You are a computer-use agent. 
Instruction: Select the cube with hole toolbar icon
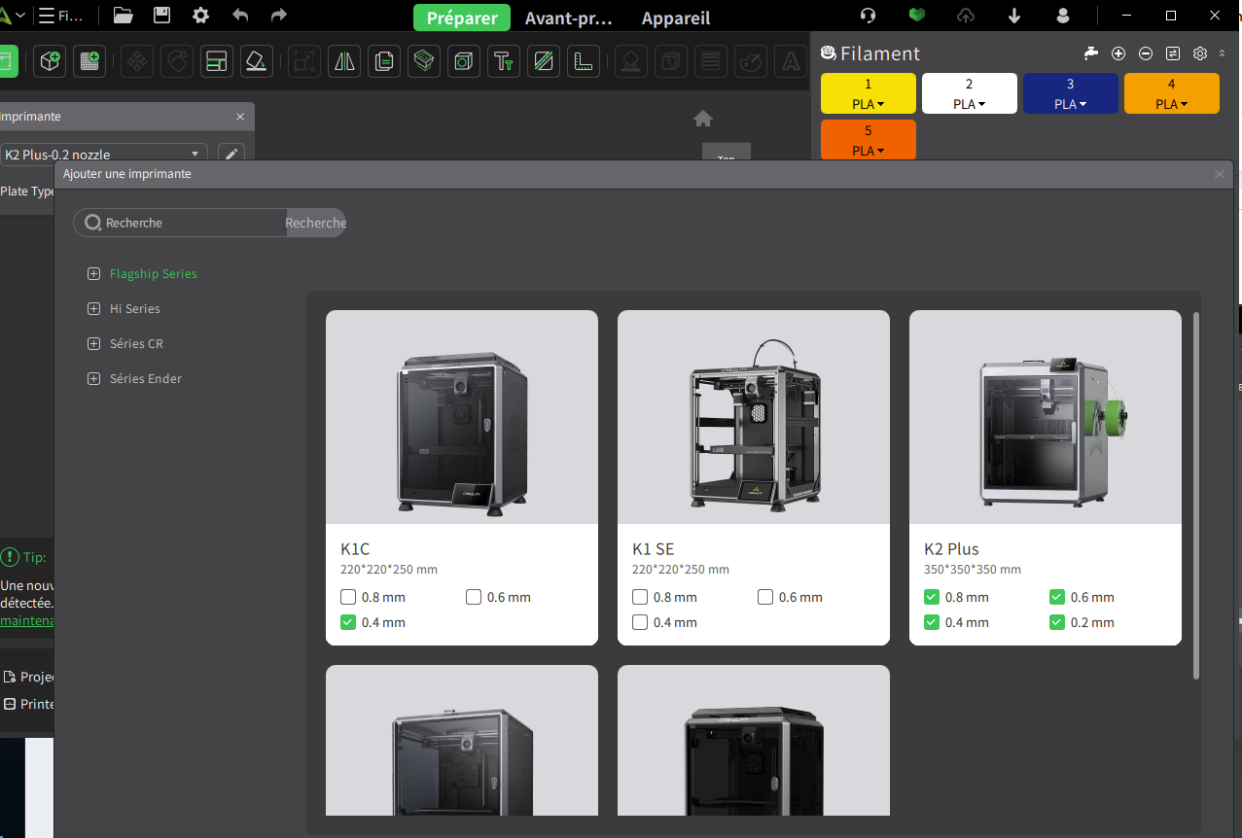(x=464, y=61)
